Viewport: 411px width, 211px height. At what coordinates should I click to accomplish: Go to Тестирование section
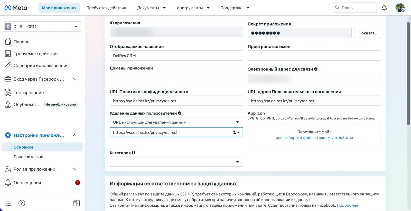(x=24, y=92)
